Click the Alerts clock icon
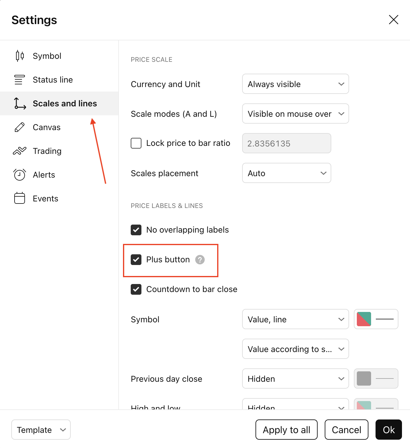 pyautogui.click(x=20, y=175)
